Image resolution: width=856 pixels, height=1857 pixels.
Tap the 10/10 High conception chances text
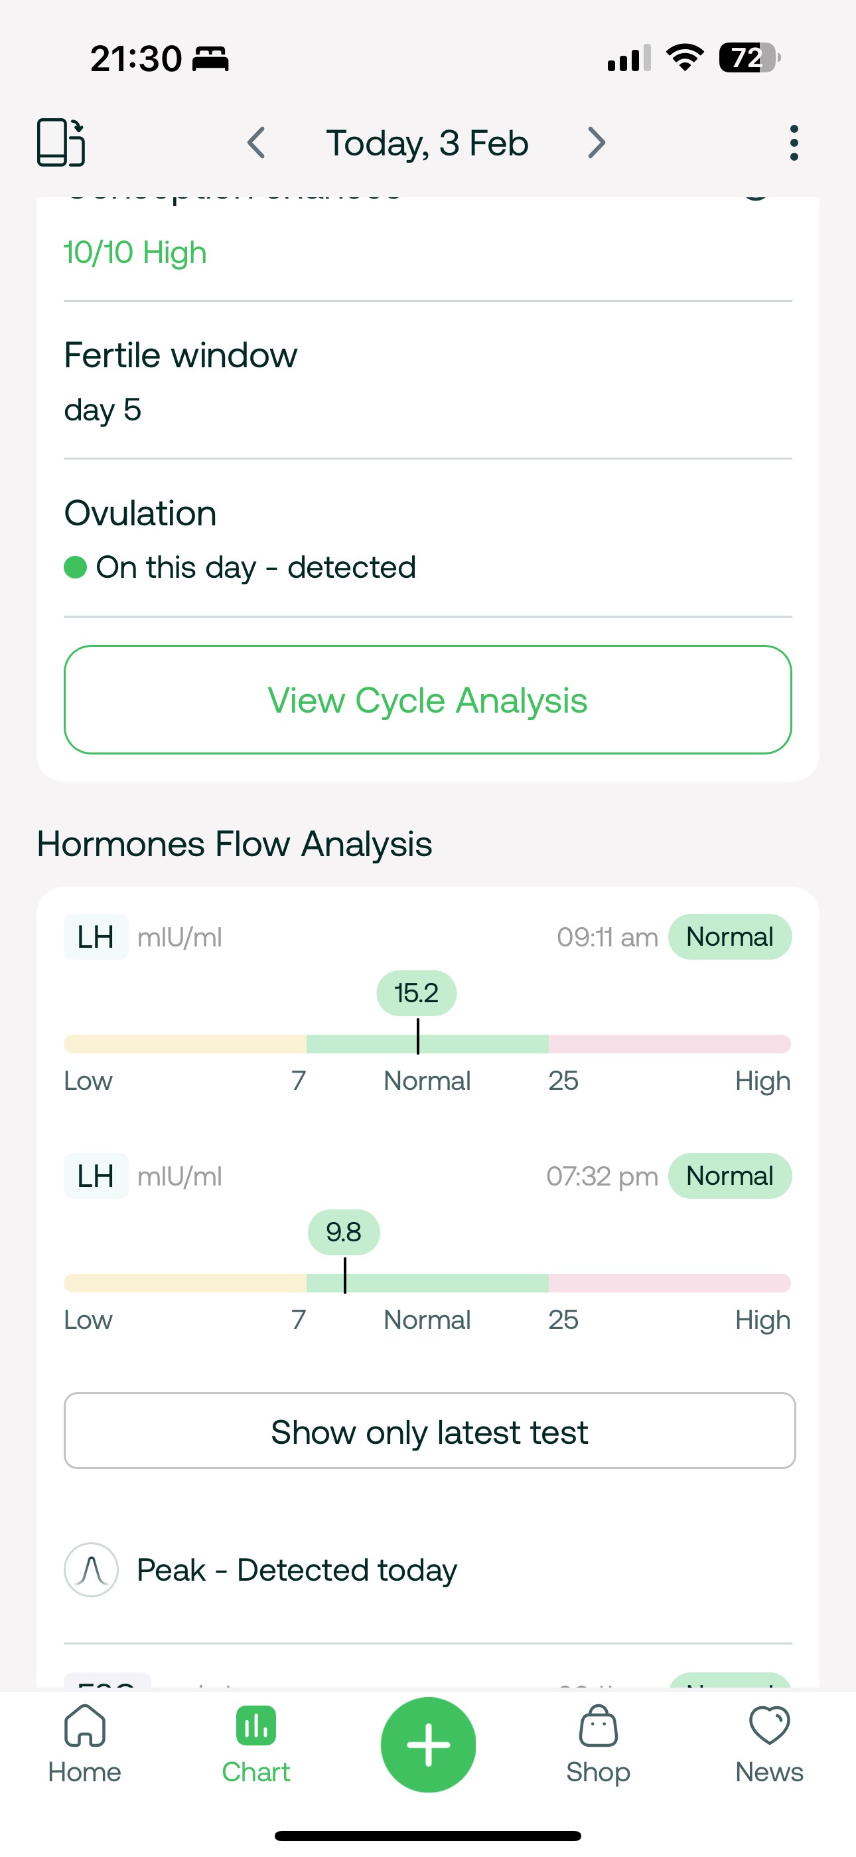click(135, 252)
